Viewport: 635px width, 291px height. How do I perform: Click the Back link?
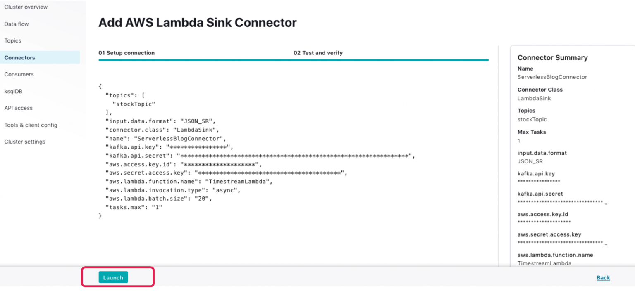603,278
